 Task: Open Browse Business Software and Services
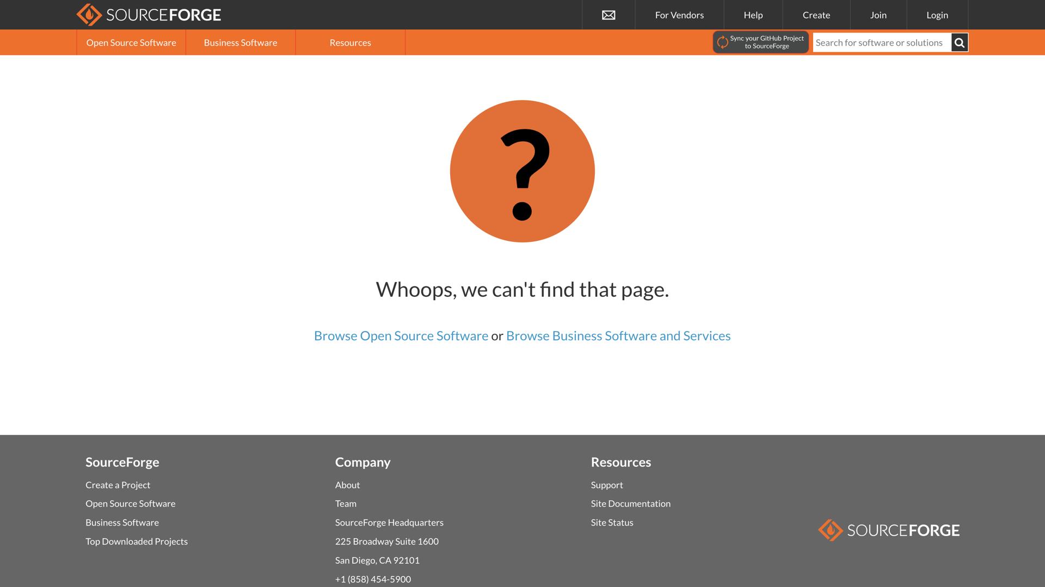pos(618,335)
